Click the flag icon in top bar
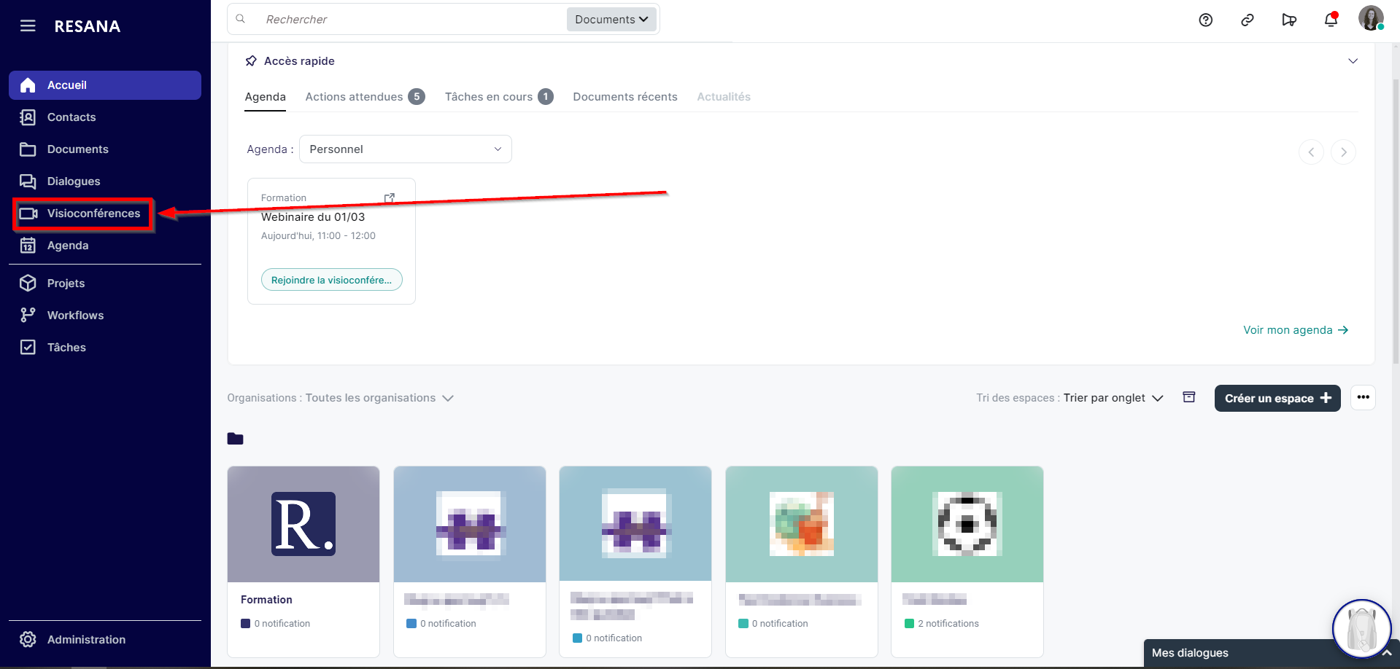 (1289, 20)
